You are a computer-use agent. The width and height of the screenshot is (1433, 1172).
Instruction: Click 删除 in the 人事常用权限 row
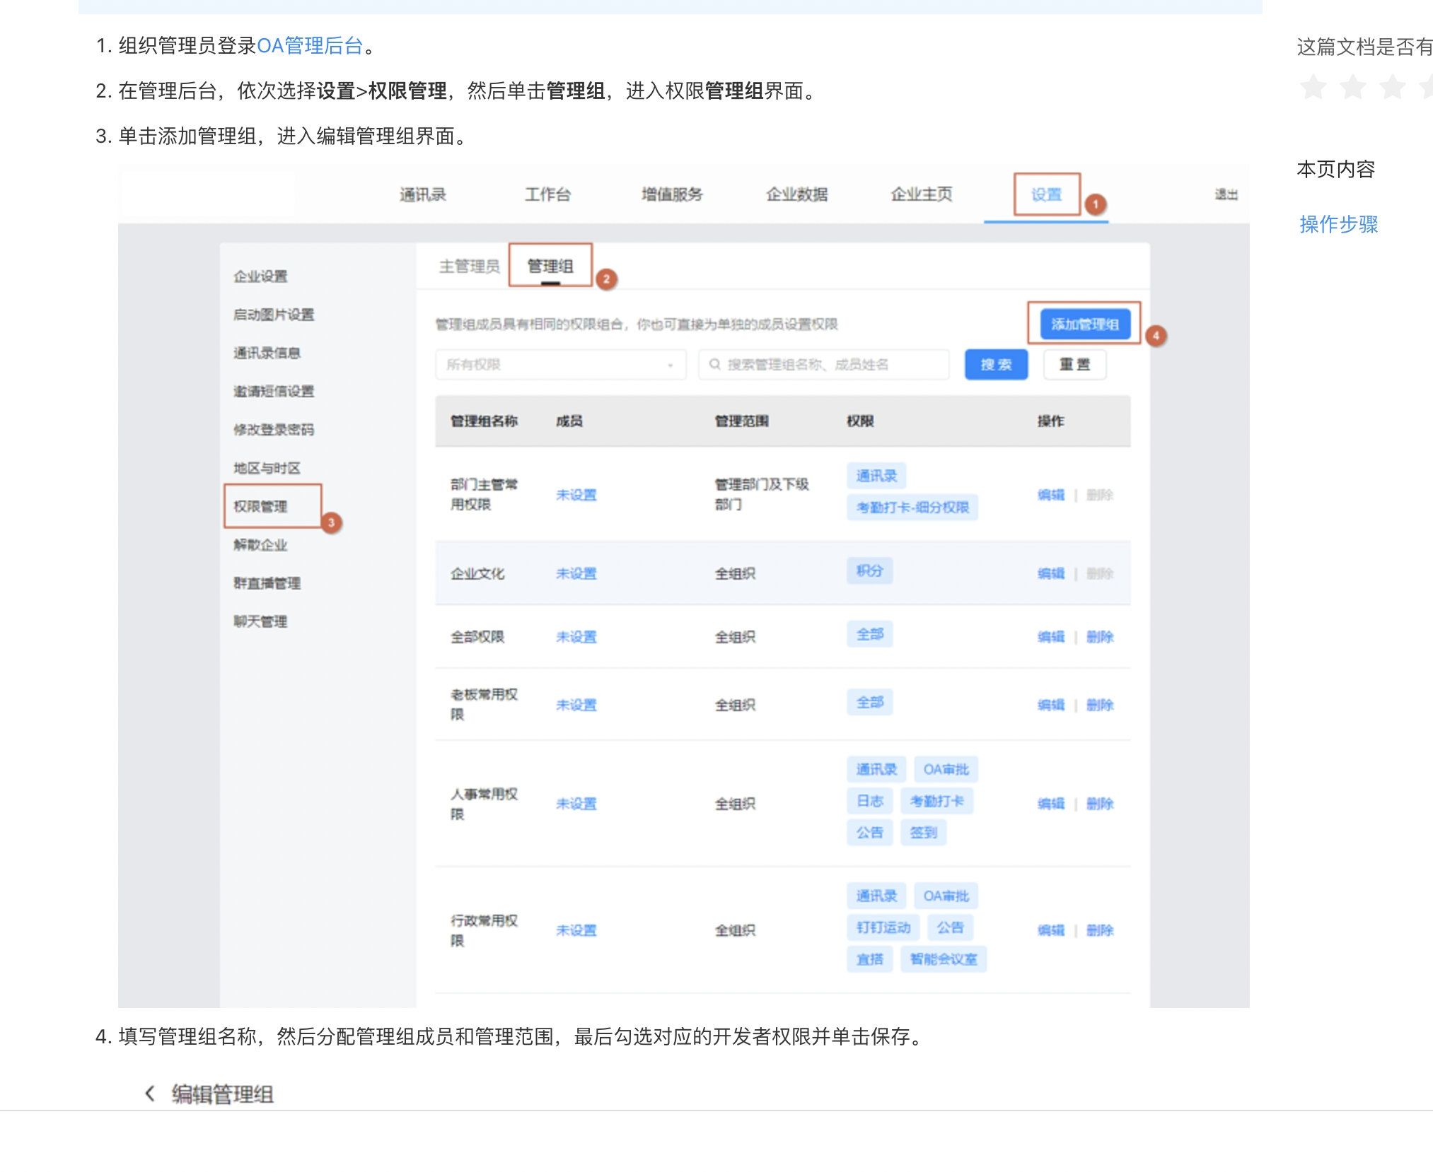click(1100, 804)
